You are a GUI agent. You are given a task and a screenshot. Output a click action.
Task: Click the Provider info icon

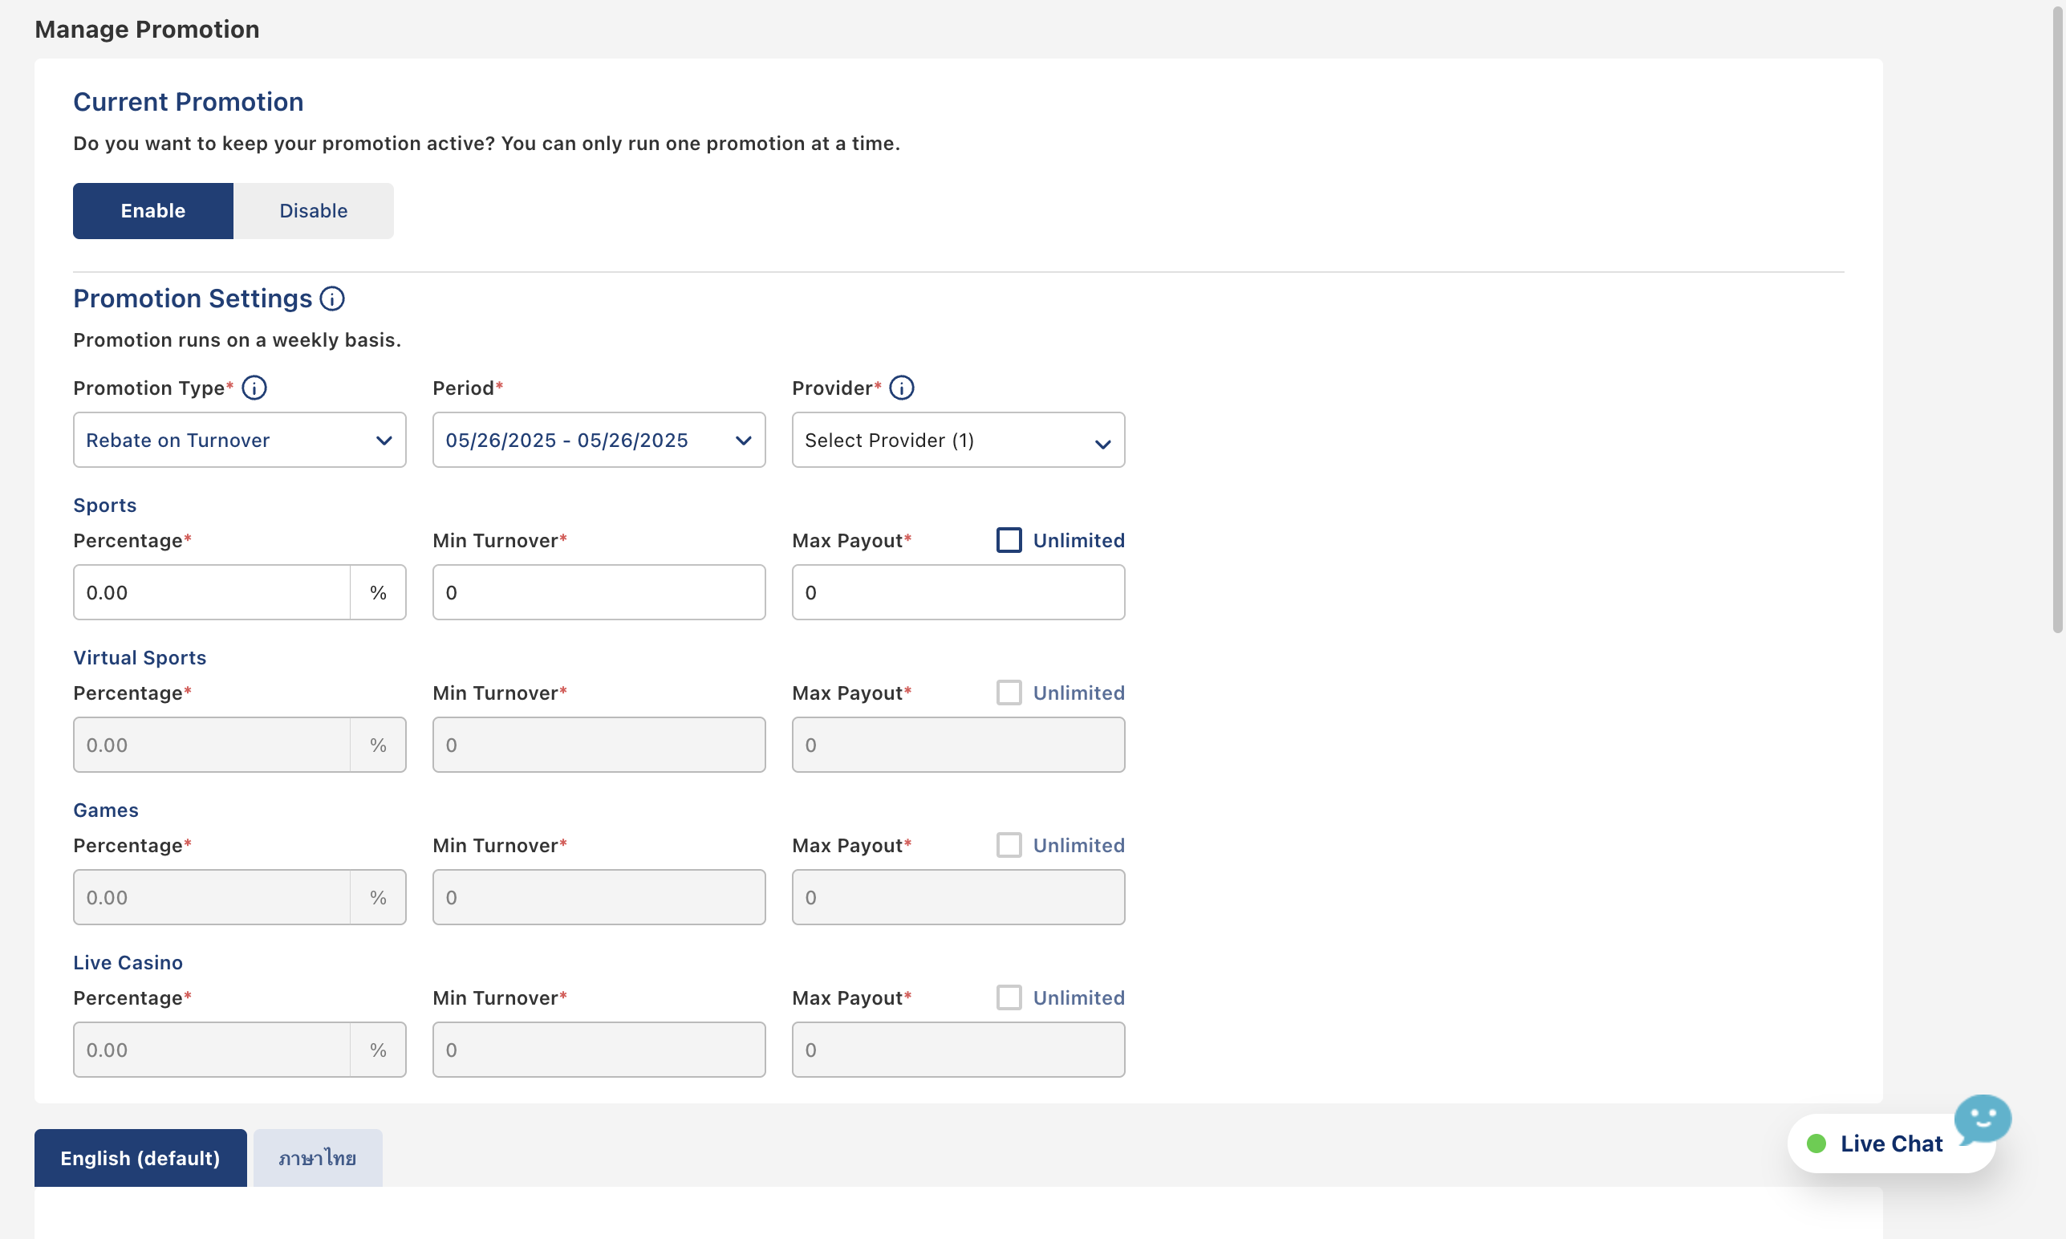(902, 388)
